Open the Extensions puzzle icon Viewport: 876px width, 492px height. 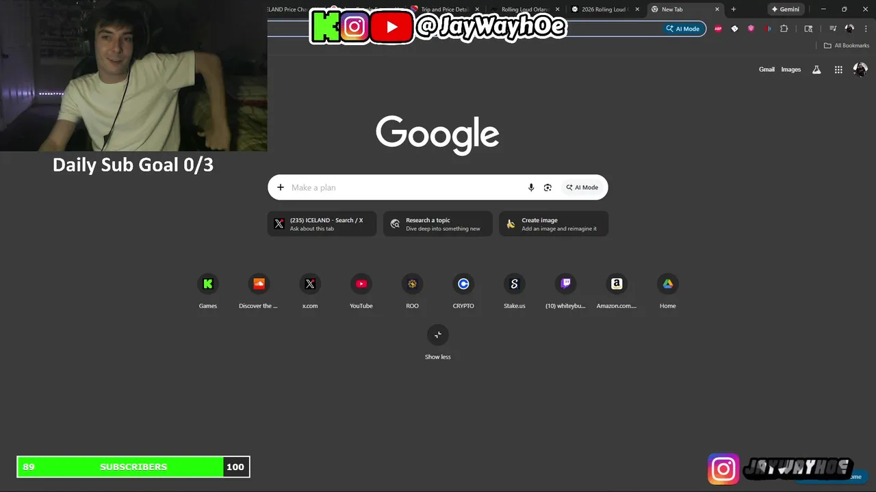pyautogui.click(x=784, y=29)
